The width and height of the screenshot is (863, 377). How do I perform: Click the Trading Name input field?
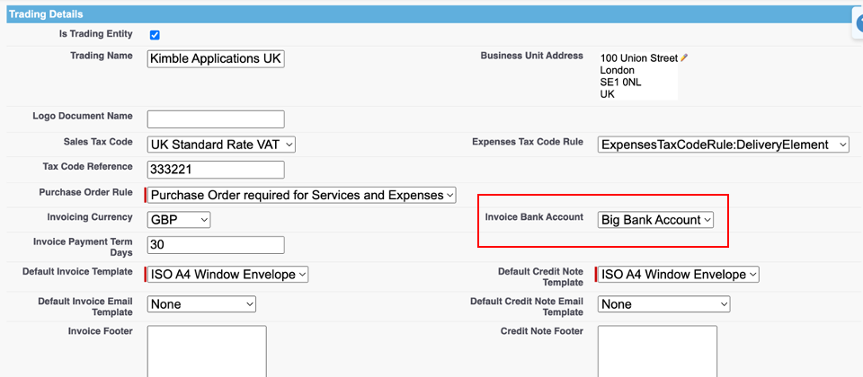pyautogui.click(x=216, y=59)
